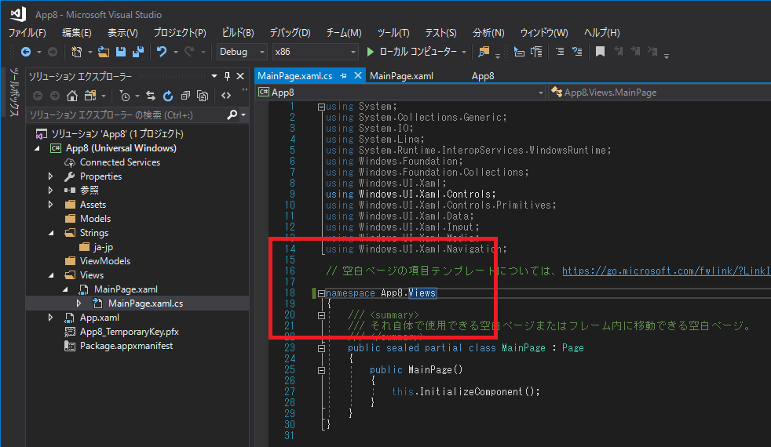Open the 編集(E) menu
The width and height of the screenshot is (771, 447).
[77, 33]
